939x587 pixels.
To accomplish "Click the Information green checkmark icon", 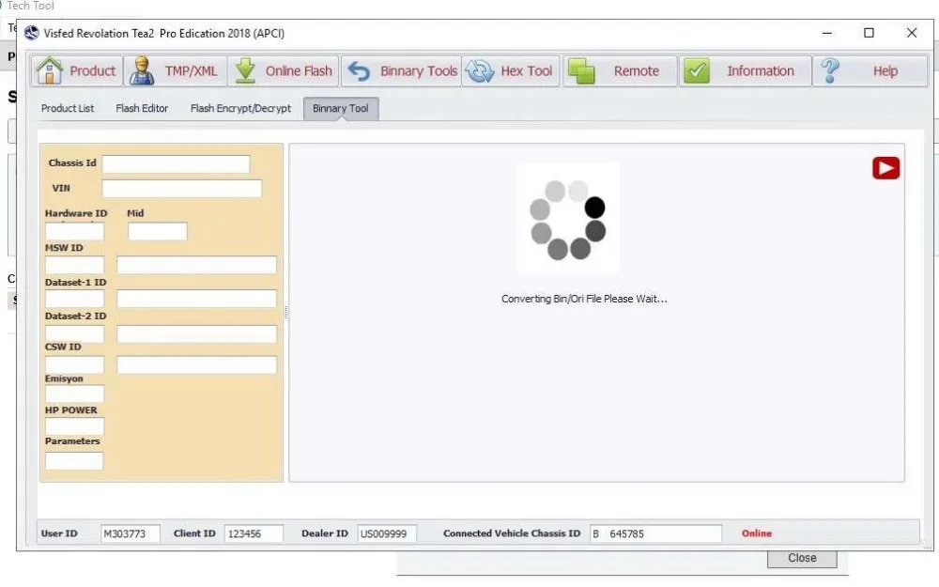I will 697,70.
